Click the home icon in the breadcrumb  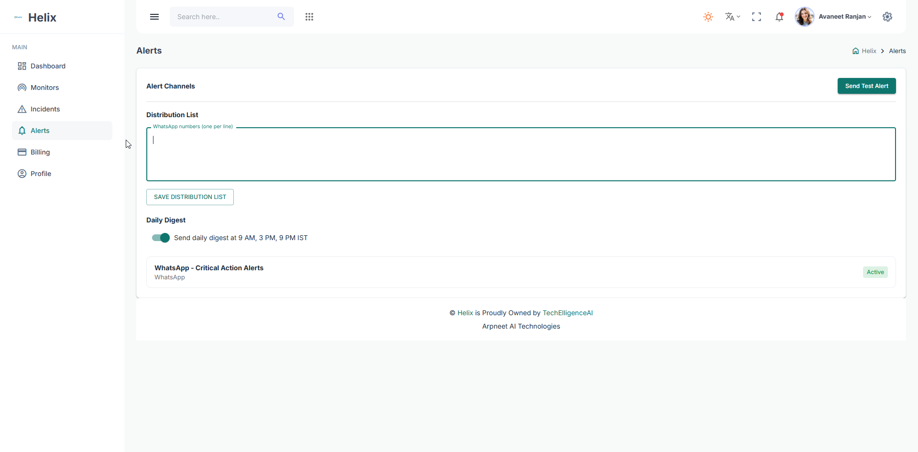pos(855,51)
